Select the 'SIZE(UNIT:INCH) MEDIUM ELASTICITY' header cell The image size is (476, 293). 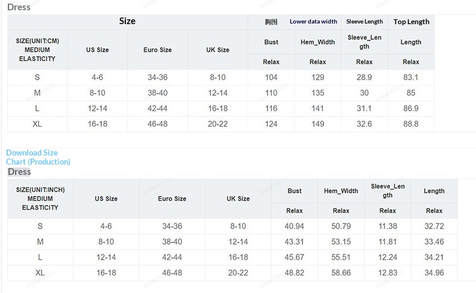(40, 198)
